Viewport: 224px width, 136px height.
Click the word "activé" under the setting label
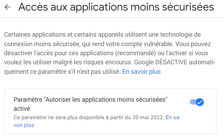pos(22,109)
